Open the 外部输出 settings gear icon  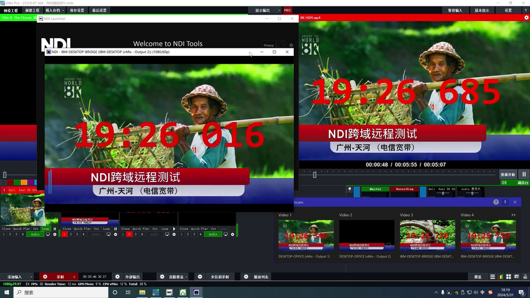[x=117, y=276]
